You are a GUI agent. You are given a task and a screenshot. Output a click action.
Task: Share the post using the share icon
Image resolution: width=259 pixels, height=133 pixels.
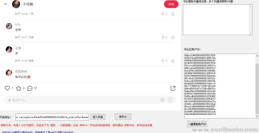173,88
